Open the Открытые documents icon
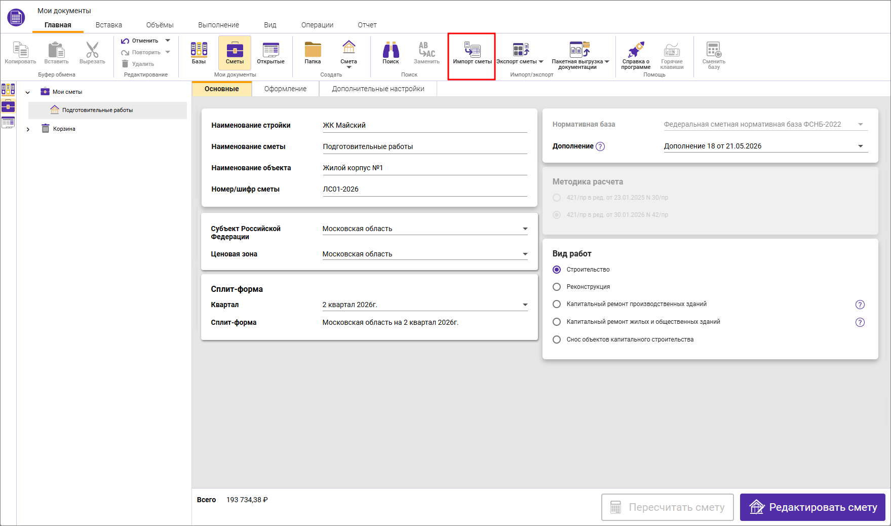 coord(270,49)
